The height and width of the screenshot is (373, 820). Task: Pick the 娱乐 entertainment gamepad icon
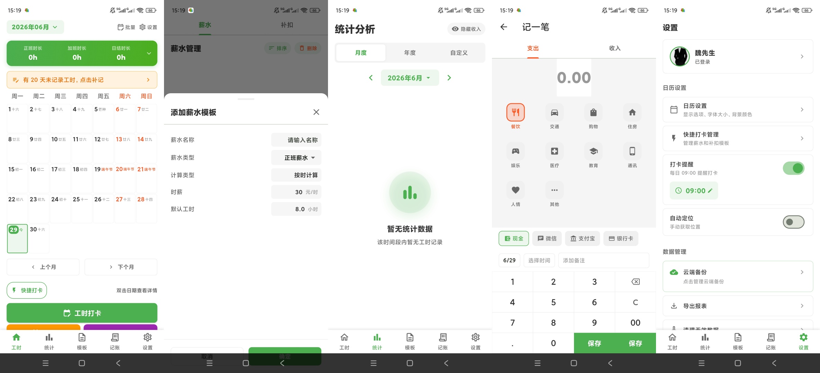click(x=516, y=151)
